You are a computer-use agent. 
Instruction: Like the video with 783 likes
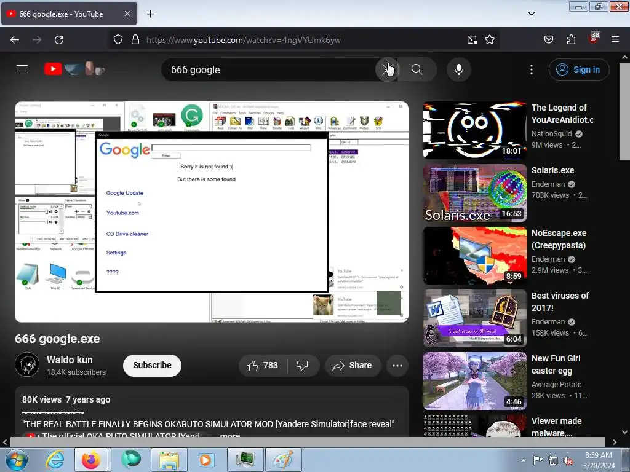tap(263, 365)
